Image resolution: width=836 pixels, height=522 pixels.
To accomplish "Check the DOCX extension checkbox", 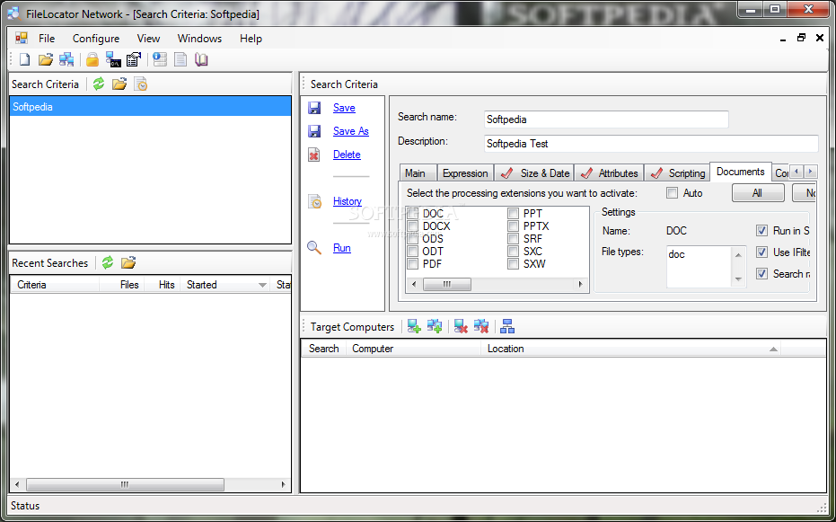I will (x=412, y=226).
